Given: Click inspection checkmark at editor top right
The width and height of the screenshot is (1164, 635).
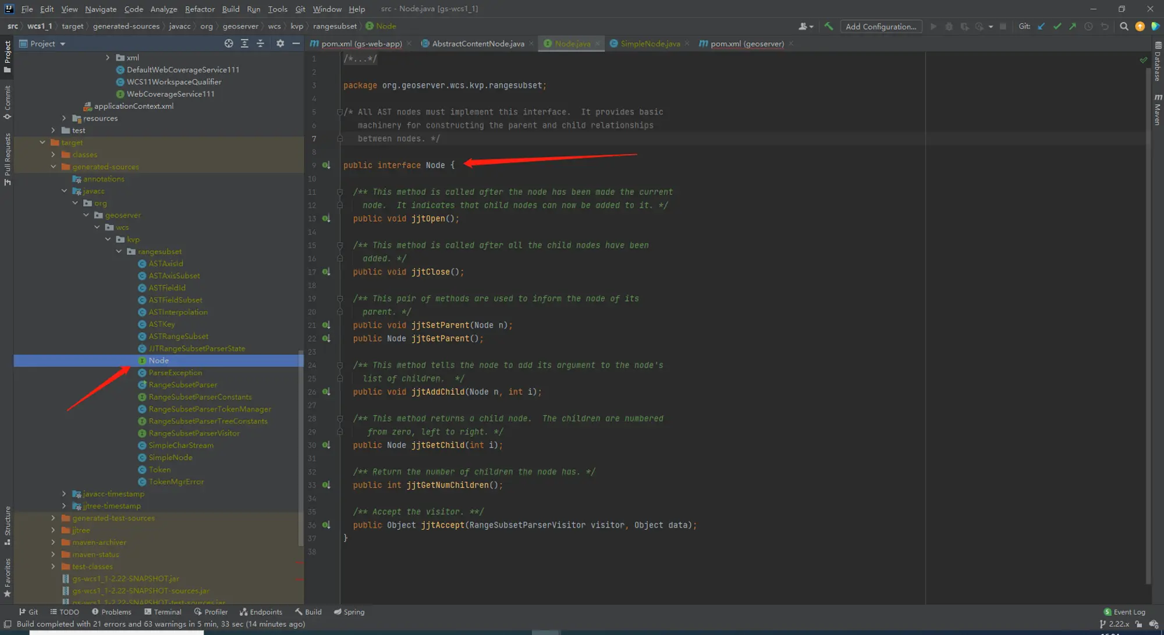Looking at the screenshot, I should pyautogui.click(x=1143, y=59).
